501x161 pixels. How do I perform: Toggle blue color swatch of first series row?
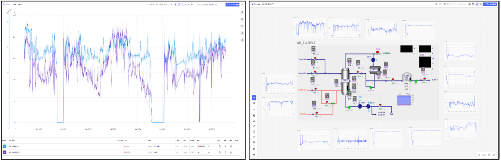(5, 146)
